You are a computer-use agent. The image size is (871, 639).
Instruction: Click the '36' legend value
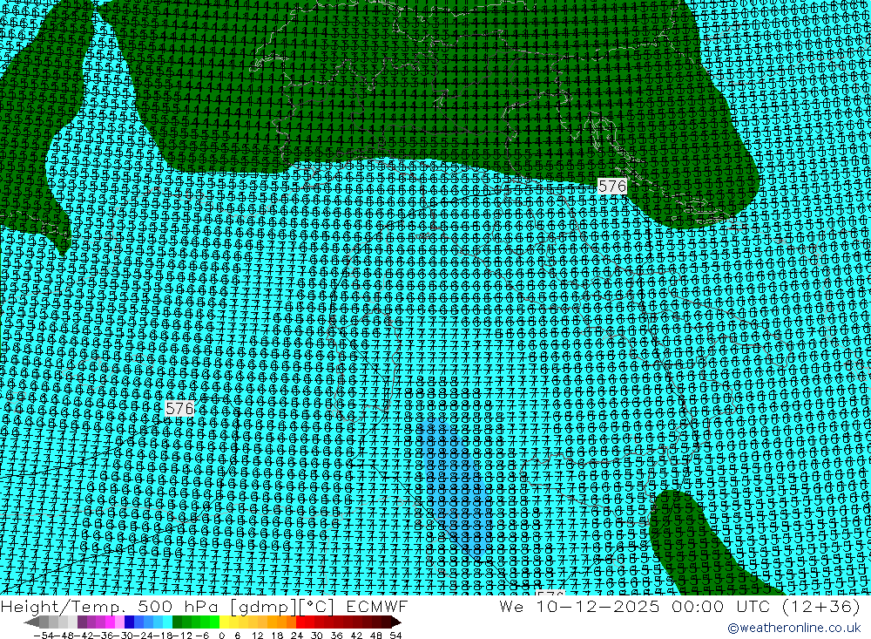(x=336, y=636)
